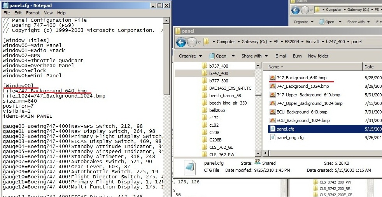
Task: Open Share with dropdown in panel window
Action: [254, 56]
